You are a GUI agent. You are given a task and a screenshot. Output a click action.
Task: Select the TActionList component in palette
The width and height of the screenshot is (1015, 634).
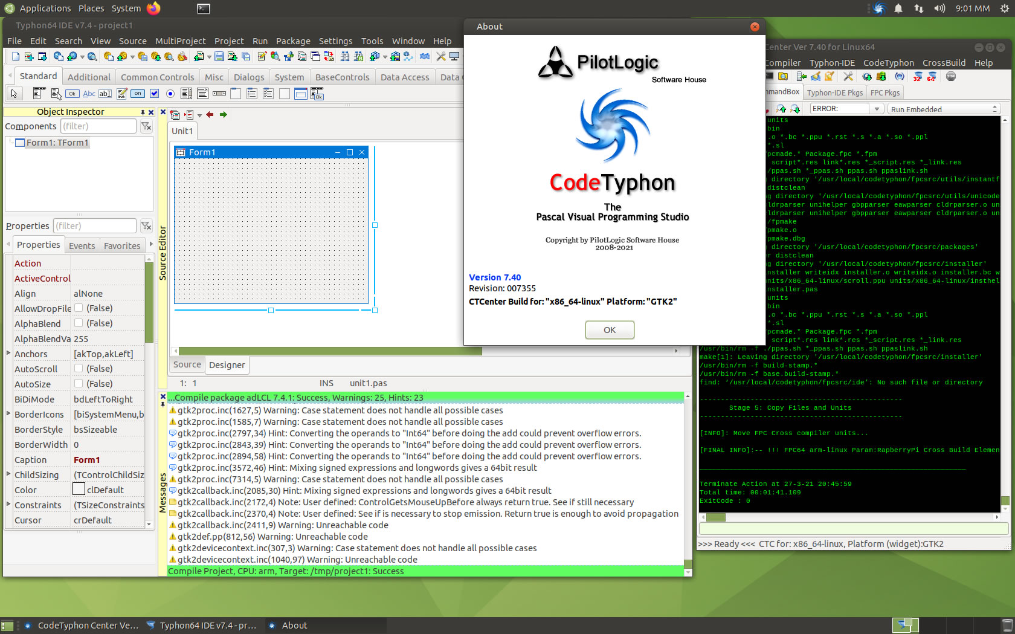(317, 94)
